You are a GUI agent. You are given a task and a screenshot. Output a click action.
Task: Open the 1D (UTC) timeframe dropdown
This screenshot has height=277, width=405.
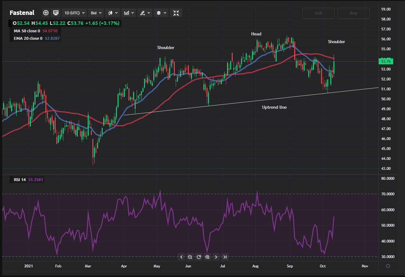[x=75, y=13]
